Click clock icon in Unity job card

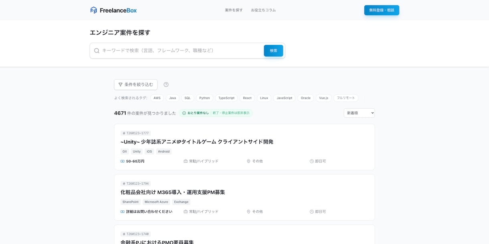tap(312, 161)
